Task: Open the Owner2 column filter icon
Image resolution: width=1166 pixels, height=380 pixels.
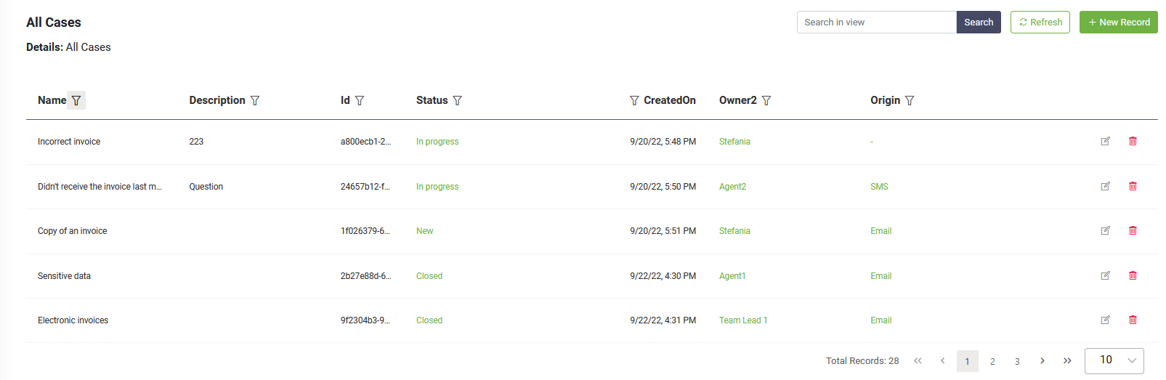Action: (x=766, y=100)
